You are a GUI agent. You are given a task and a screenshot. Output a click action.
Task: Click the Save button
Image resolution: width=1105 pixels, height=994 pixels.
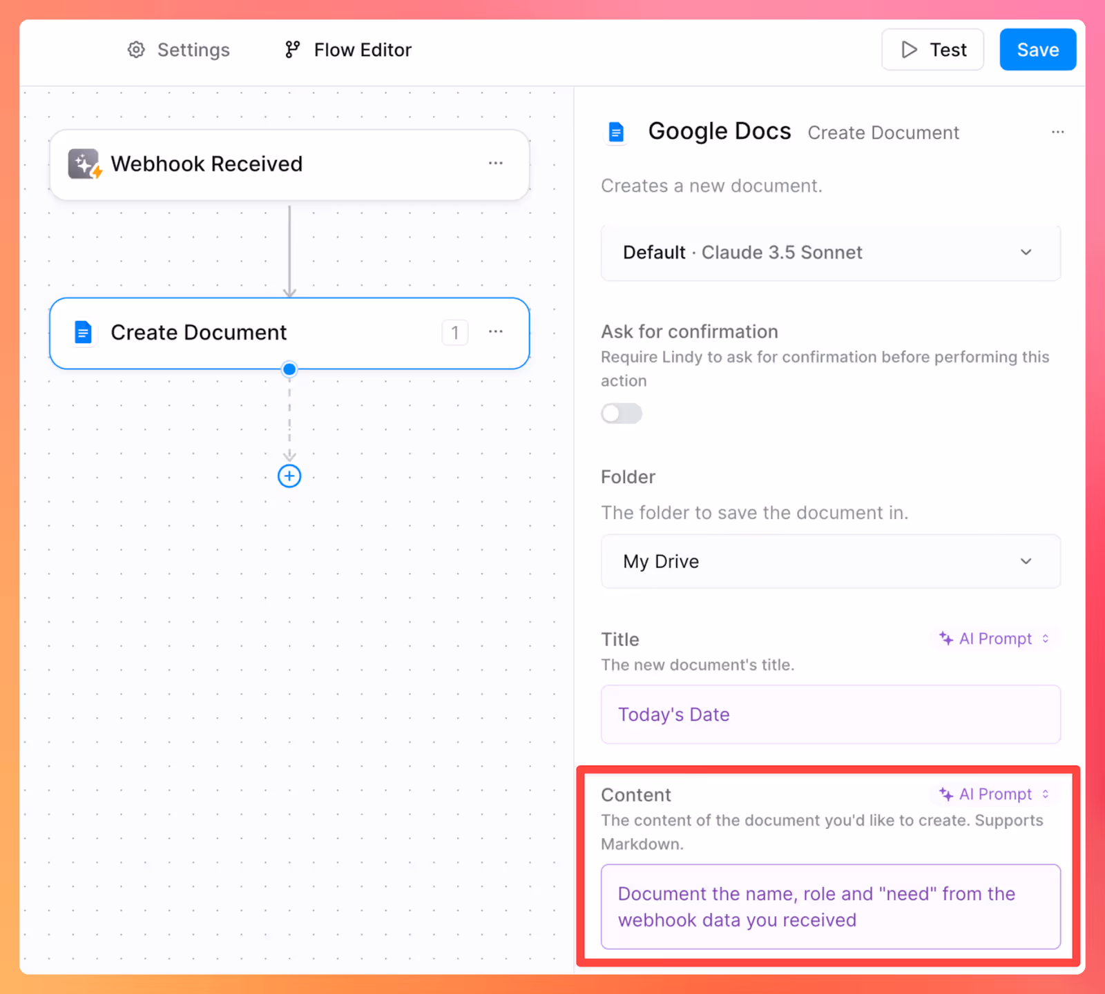coord(1038,50)
